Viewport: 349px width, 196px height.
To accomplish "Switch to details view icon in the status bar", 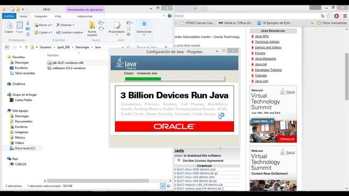I will 163,186.
